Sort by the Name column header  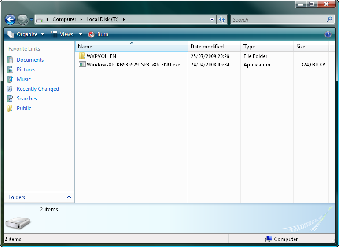[132, 47]
